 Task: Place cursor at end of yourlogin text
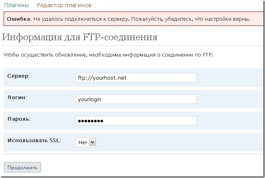(102, 99)
